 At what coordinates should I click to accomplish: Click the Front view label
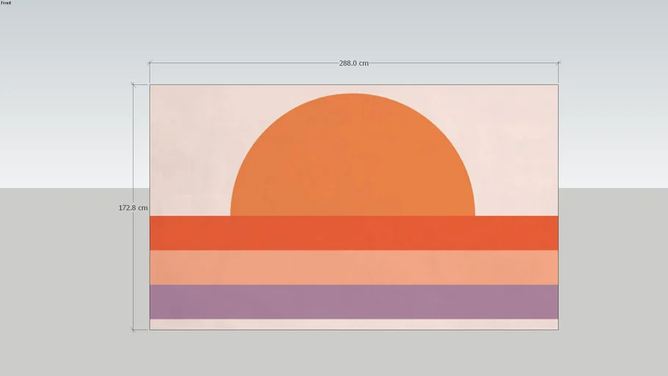[6, 3]
